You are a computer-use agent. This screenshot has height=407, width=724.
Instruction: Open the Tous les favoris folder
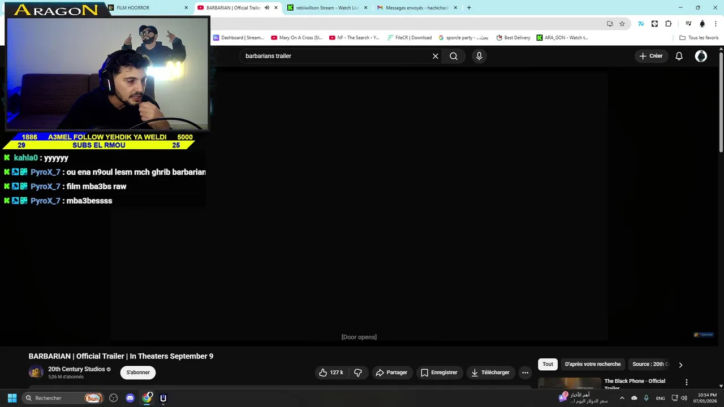click(x=699, y=38)
